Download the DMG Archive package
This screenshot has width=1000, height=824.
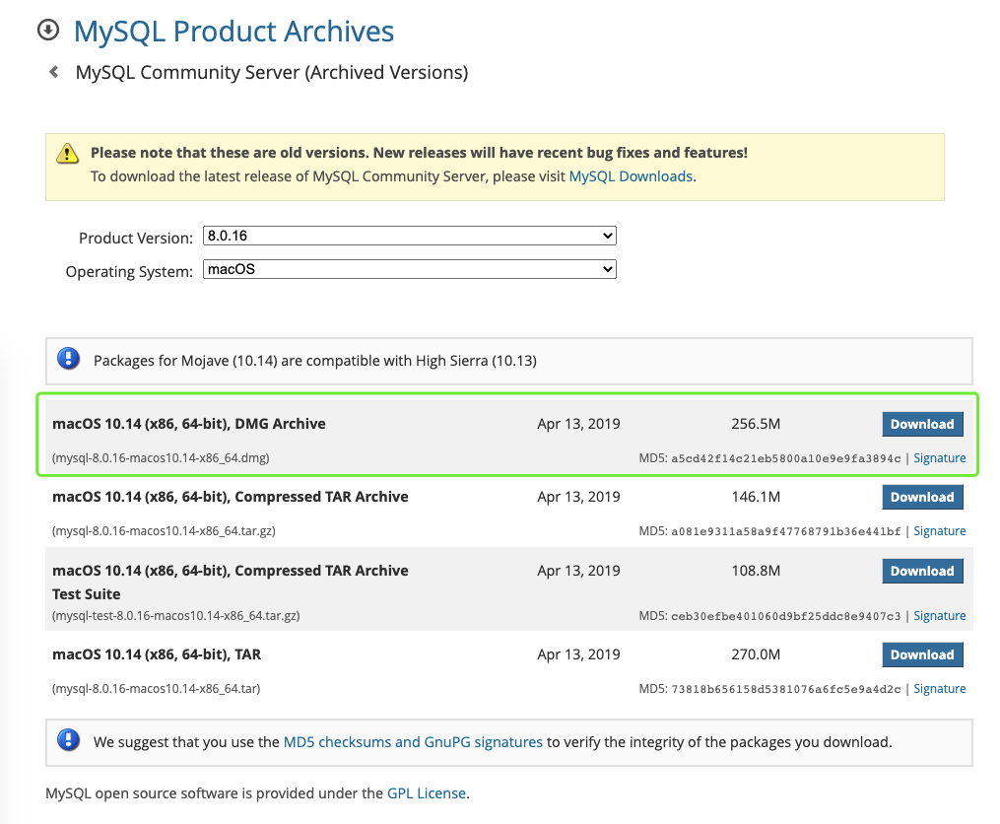point(922,424)
